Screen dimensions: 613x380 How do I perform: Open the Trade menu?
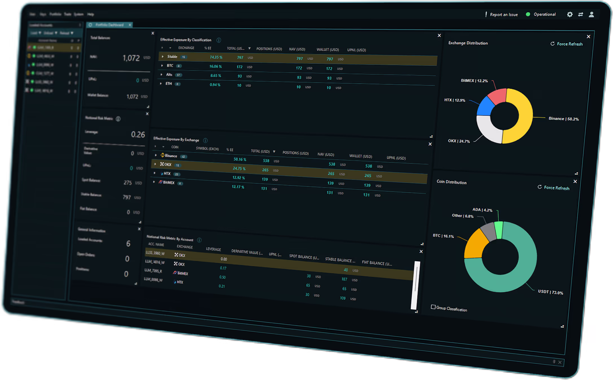pyautogui.click(x=67, y=14)
